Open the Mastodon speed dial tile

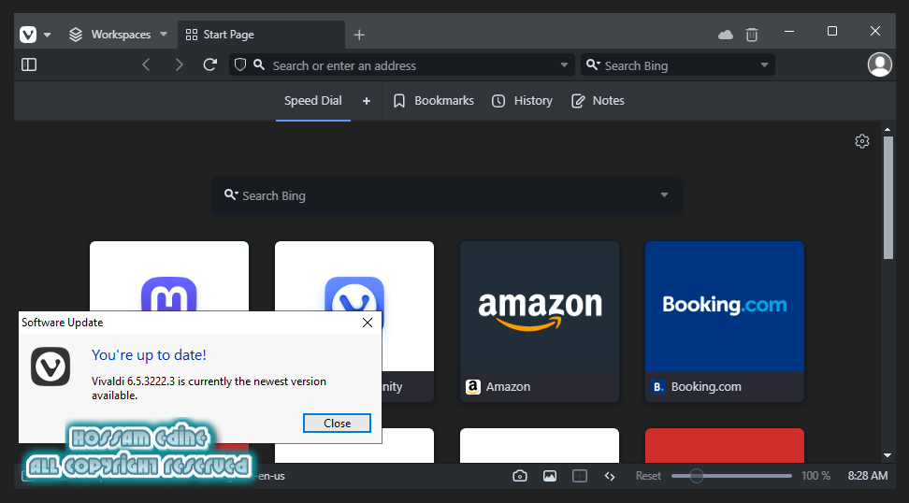[x=169, y=276]
